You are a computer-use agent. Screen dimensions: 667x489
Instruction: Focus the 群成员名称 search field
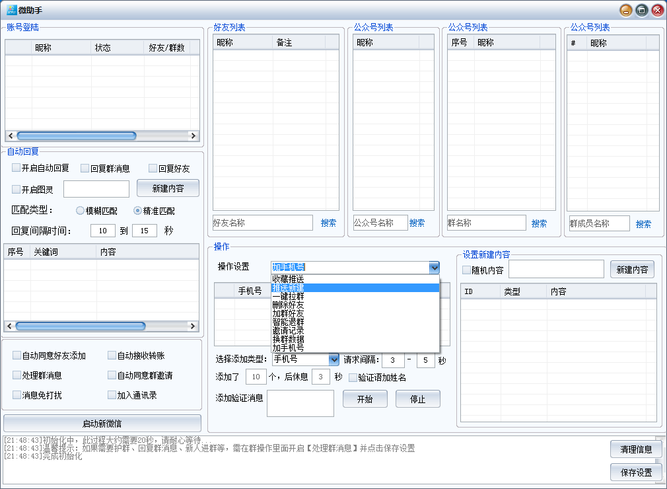pyautogui.click(x=599, y=223)
